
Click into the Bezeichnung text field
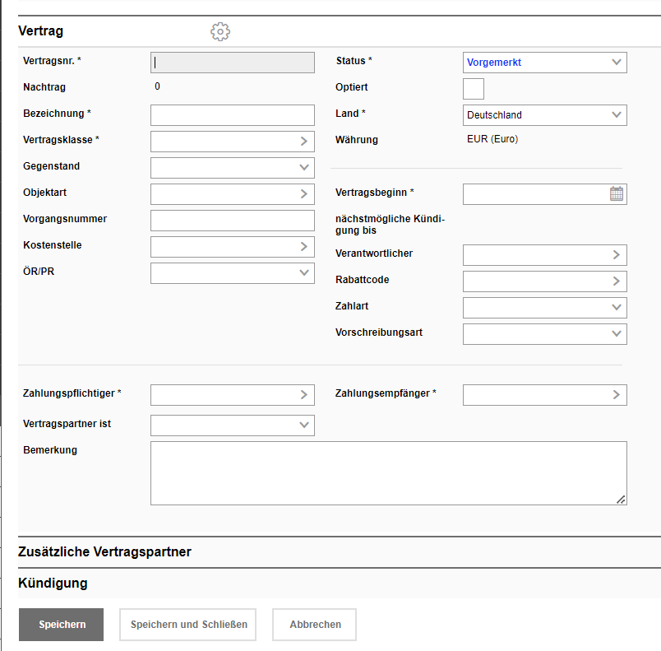232,115
